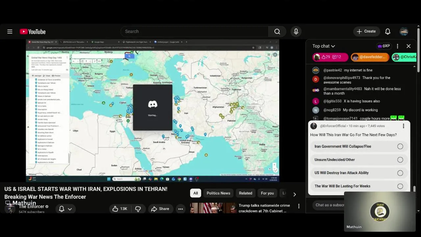Image resolution: width=421 pixels, height=237 pixels.
Task: Select the Politics News chip
Action: pos(218,193)
